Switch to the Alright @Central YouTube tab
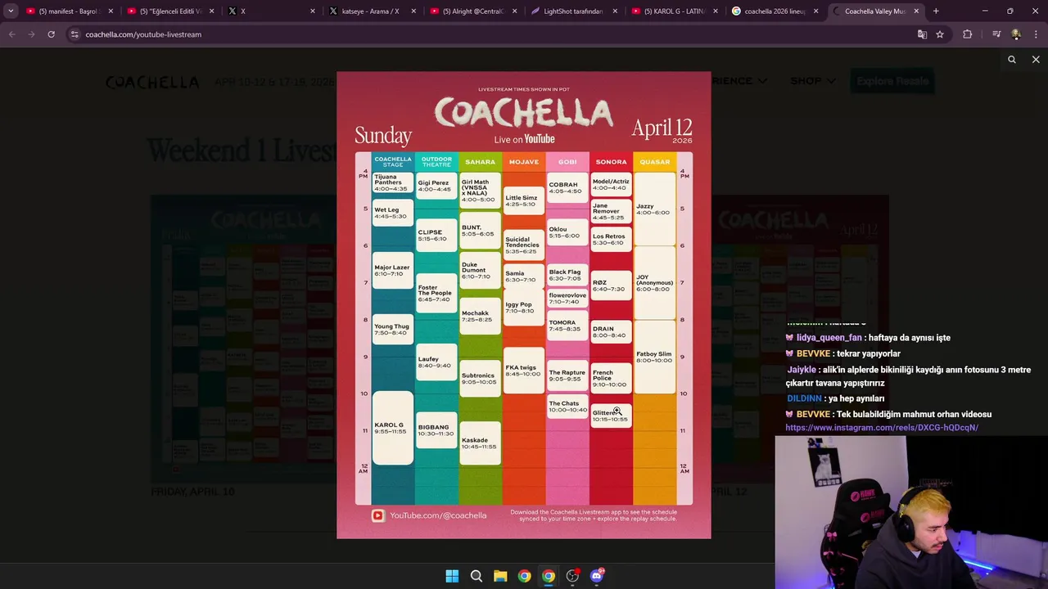 click(472, 11)
